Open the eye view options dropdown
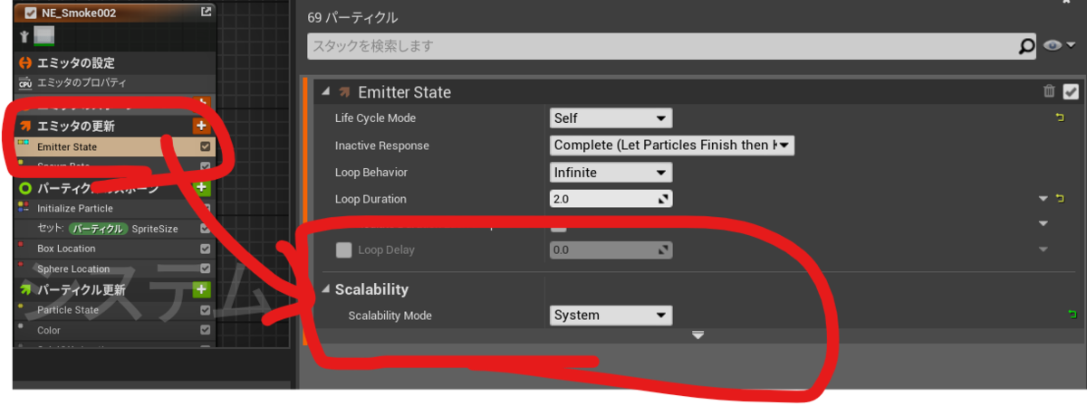 pyautogui.click(x=1059, y=46)
